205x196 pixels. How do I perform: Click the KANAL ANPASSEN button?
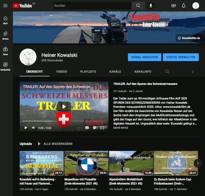pyautogui.click(x=144, y=57)
